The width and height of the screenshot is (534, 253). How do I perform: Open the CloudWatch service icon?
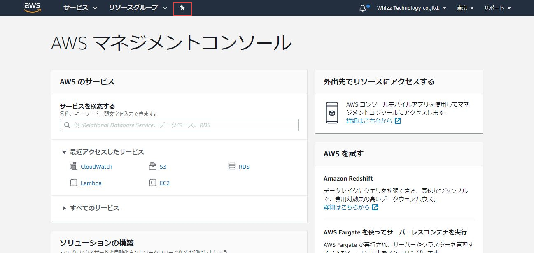[x=75, y=166]
